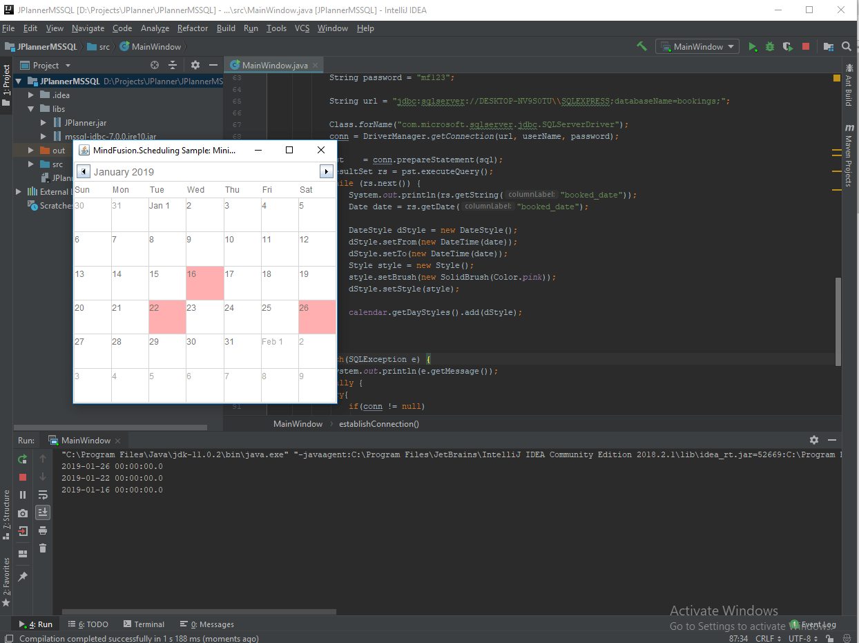
Task: Toggle soft-wrap in Run console
Action: click(x=43, y=495)
